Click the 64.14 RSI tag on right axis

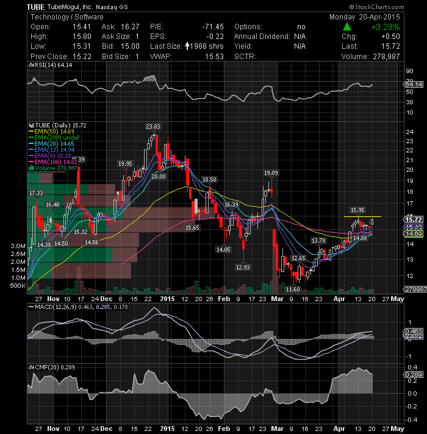[414, 84]
